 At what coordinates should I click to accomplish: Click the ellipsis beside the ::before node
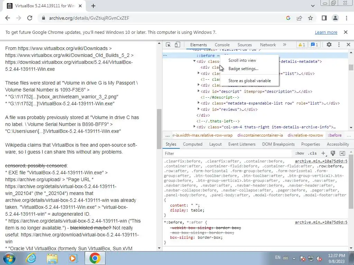(x=165, y=56)
